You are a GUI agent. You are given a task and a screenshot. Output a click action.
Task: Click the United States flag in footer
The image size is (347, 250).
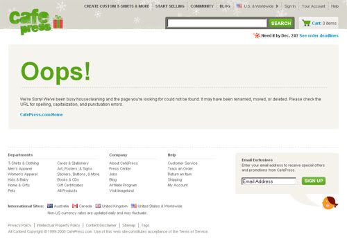(x=134, y=206)
